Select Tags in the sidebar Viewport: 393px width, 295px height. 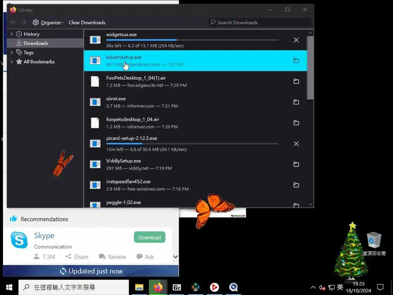(28, 52)
